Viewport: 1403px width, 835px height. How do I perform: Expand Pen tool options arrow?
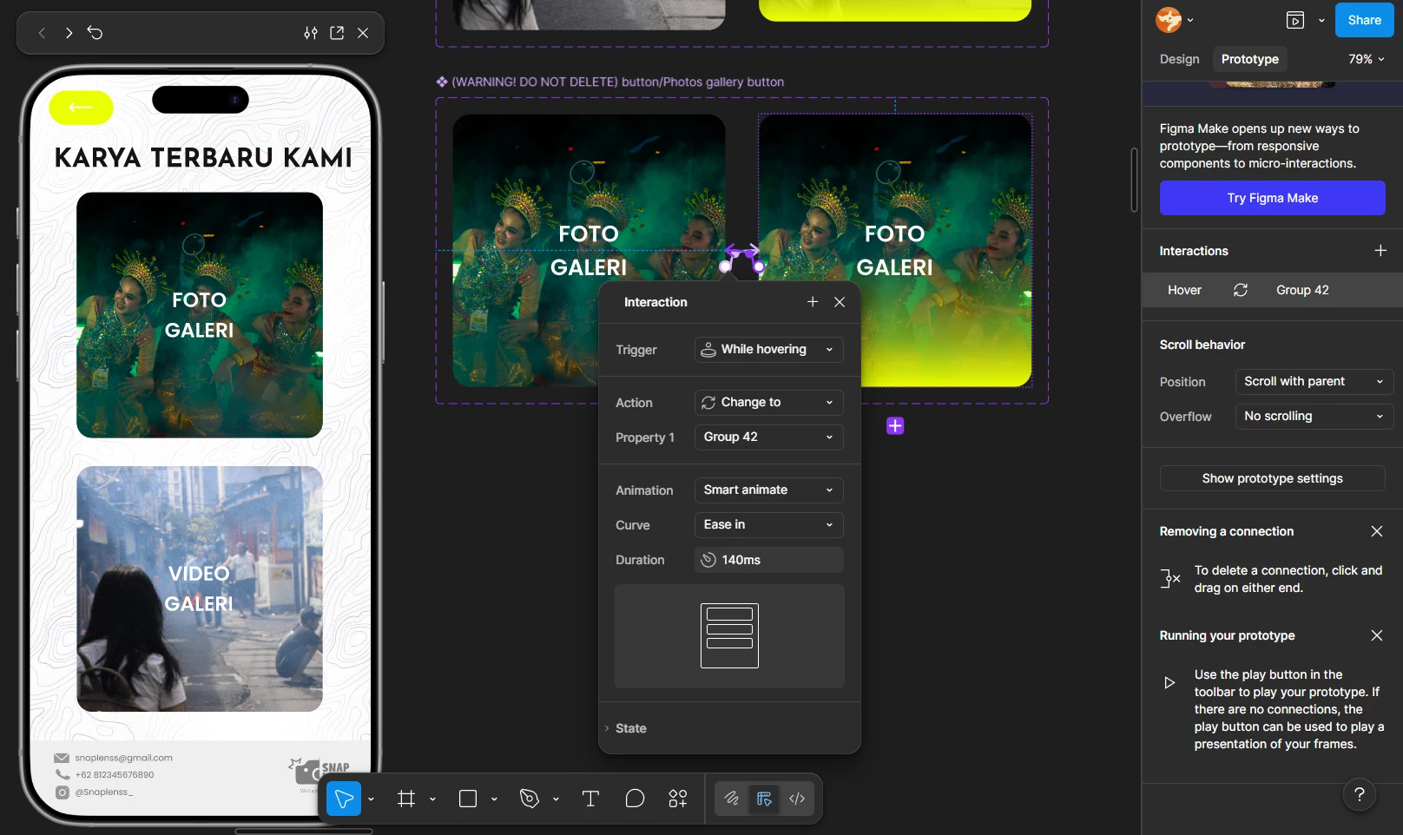pos(556,799)
